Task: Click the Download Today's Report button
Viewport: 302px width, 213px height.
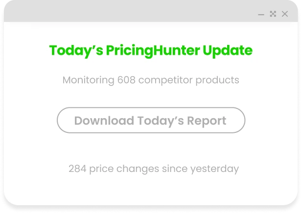Action: (151, 120)
